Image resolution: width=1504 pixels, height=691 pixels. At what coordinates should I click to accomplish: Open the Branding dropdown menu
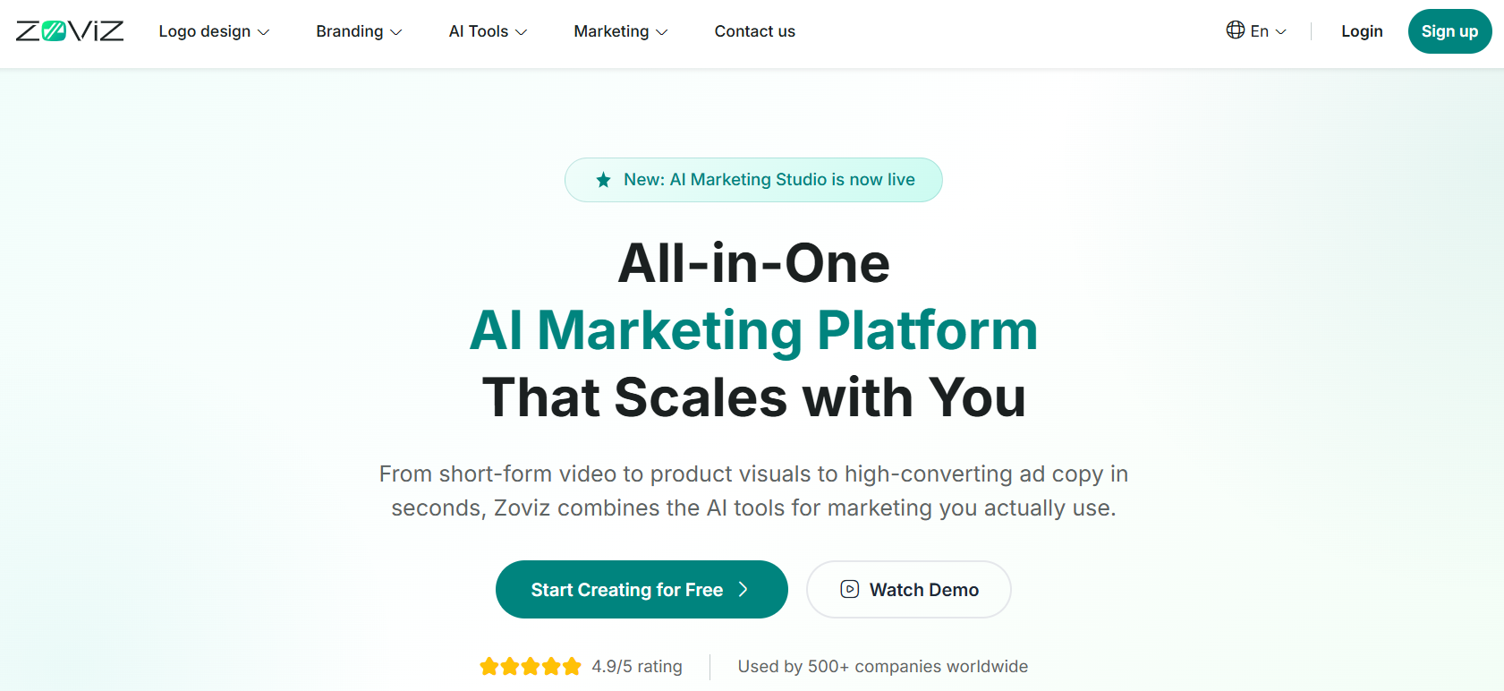[359, 31]
